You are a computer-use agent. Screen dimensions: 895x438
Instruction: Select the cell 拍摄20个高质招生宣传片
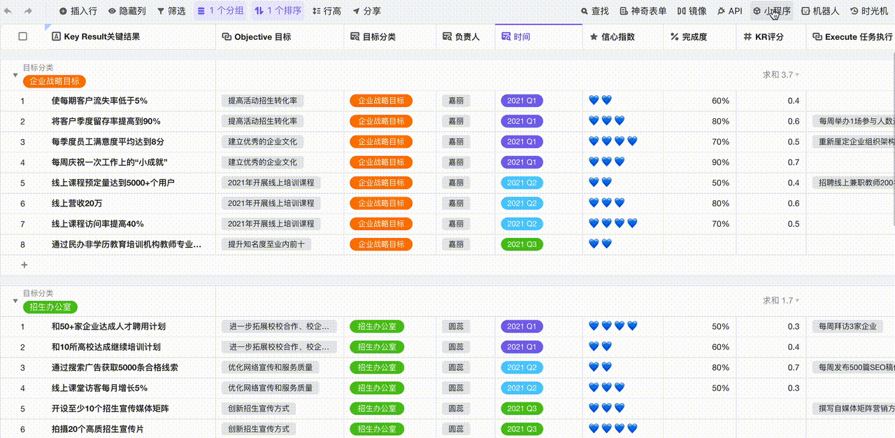[129, 429]
